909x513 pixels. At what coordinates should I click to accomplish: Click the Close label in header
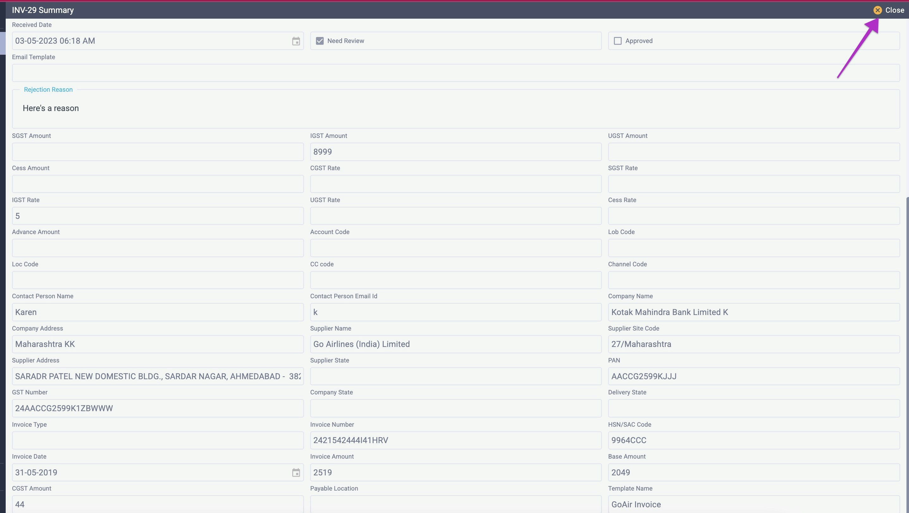coord(894,10)
